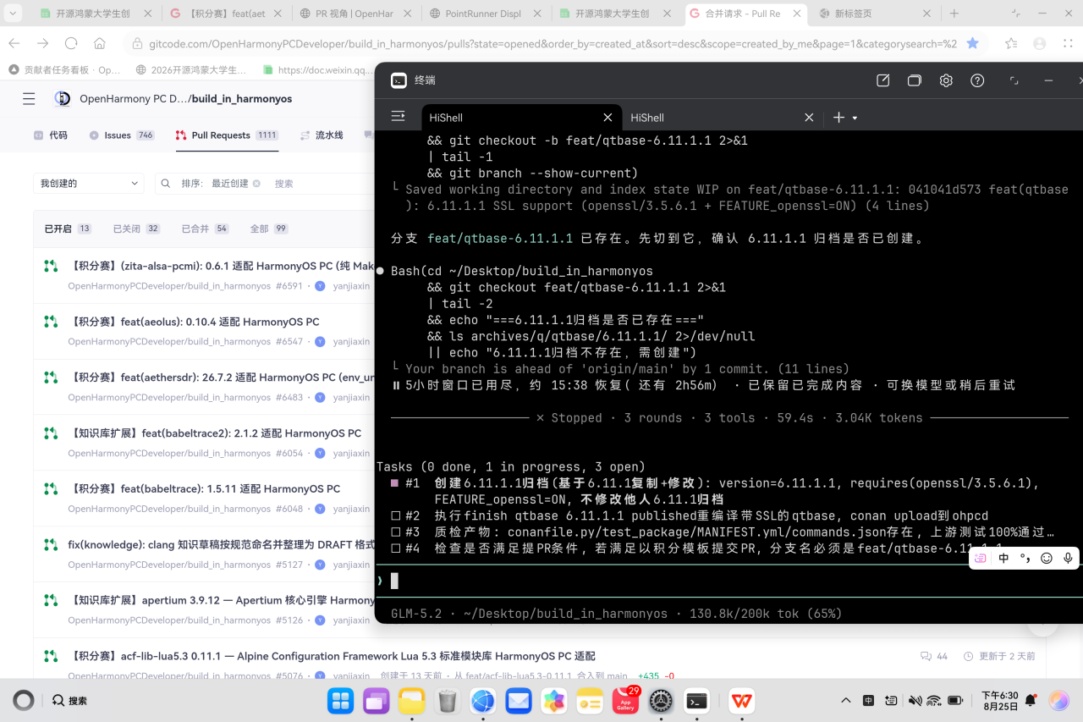Open the terminal multi-window icon
The width and height of the screenshot is (1083, 722).
pyautogui.click(x=914, y=80)
